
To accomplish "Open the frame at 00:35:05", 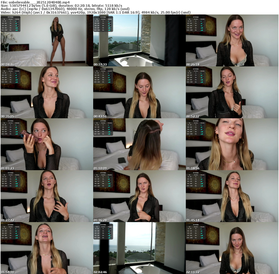I will (x=47, y=92).
